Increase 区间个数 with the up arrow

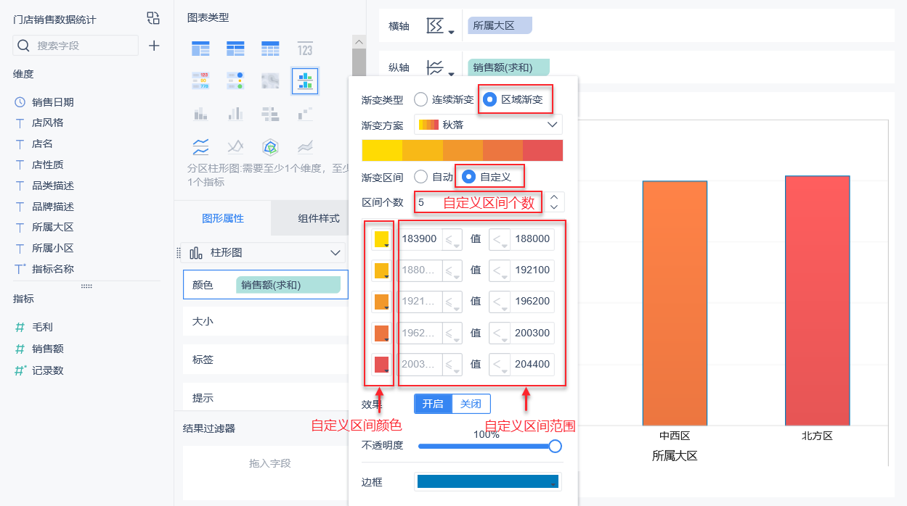[x=554, y=196]
